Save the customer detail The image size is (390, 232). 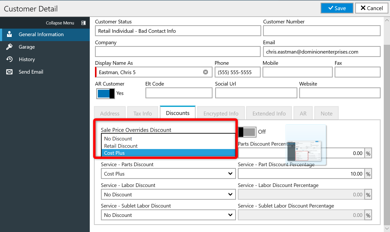click(337, 8)
